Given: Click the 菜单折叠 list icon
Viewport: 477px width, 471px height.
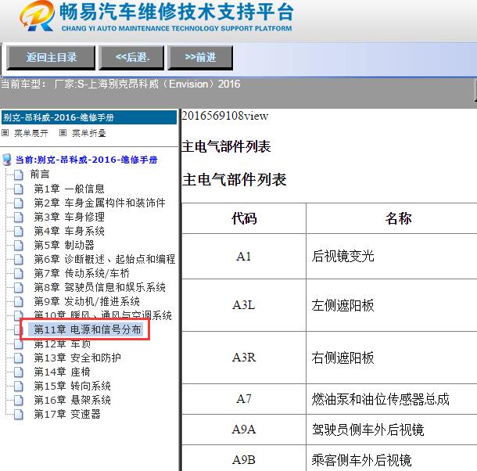Looking at the screenshot, I should click(63, 133).
